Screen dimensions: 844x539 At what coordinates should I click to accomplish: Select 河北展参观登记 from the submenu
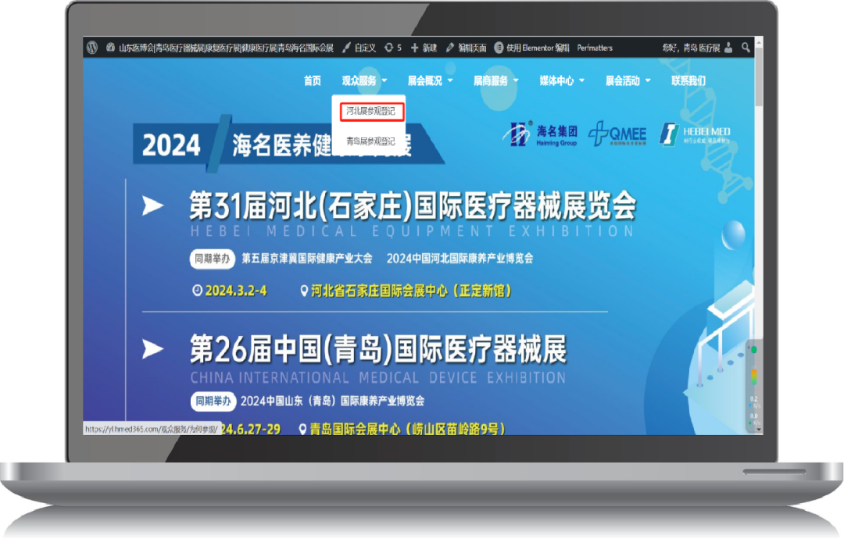pyautogui.click(x=370, y=111)
